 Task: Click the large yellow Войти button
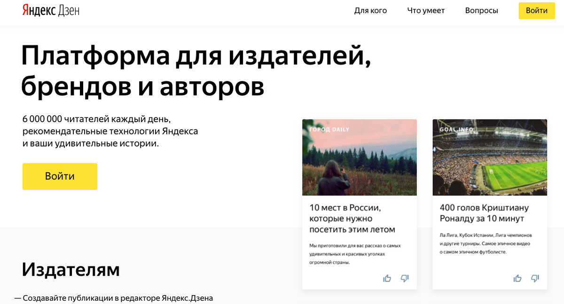coord(60,176)
